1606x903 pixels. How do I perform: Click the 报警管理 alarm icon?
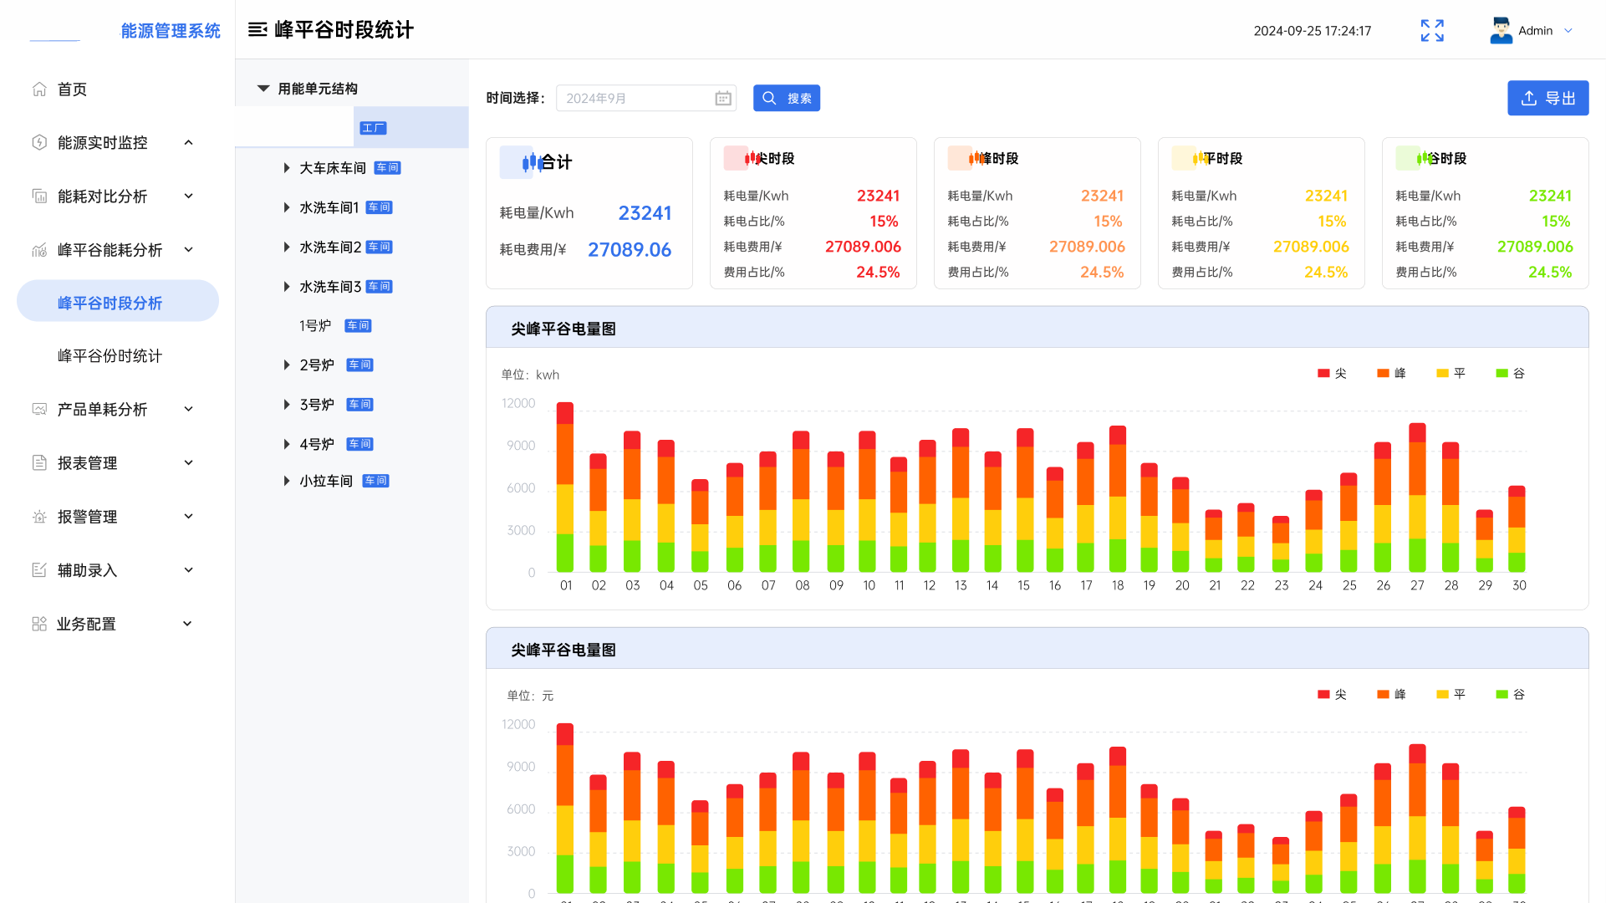[39, 517]
